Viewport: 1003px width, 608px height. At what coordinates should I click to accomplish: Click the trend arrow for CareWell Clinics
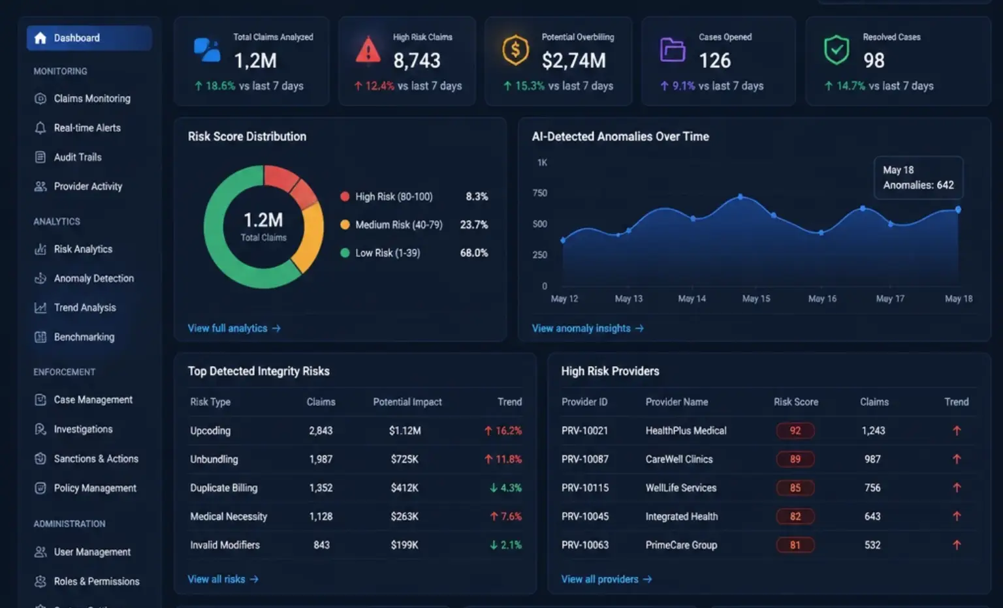coord(957,459)
